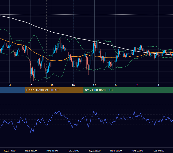
Task: Click the 10/2 16:00 time label
Action: (x=31, y=150)
